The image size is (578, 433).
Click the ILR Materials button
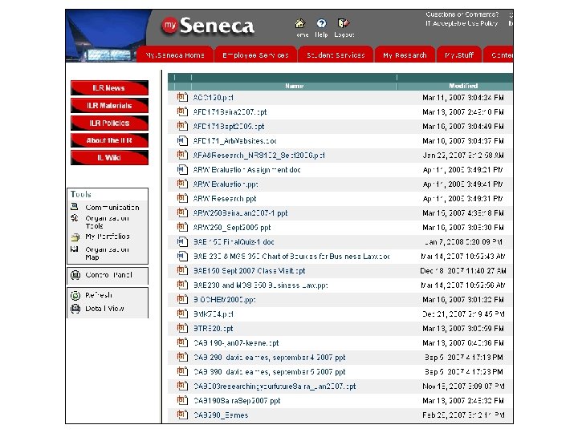(109, 105)
